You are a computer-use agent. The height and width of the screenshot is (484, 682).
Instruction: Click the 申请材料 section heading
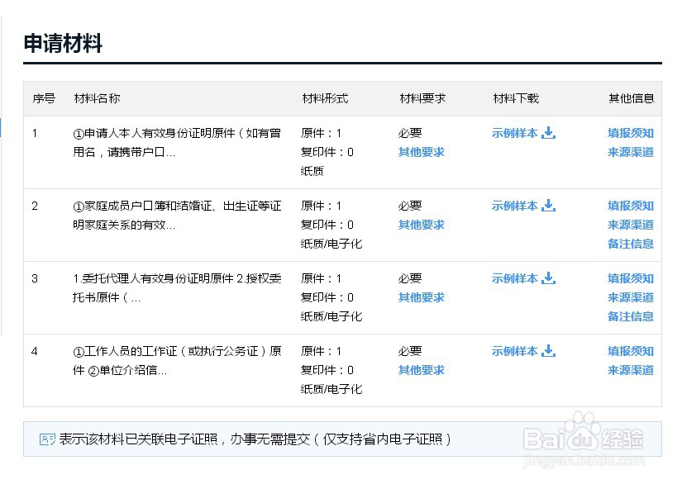click(63, 43)
